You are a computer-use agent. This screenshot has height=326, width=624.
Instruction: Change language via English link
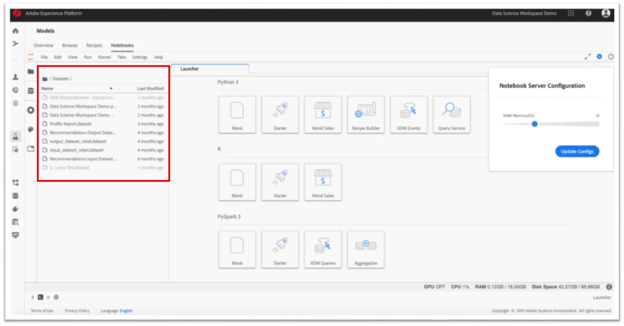point(126,310)
